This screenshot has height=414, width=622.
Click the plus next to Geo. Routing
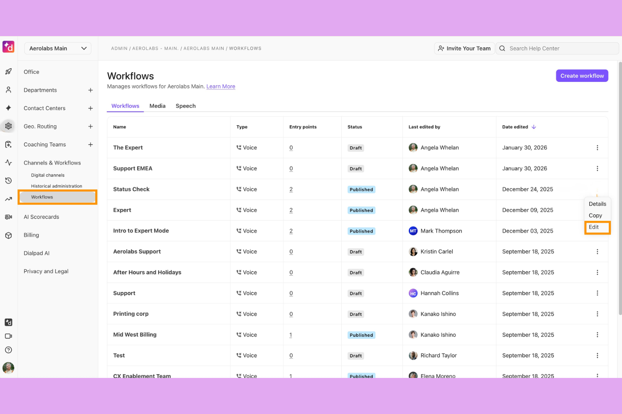90,126
